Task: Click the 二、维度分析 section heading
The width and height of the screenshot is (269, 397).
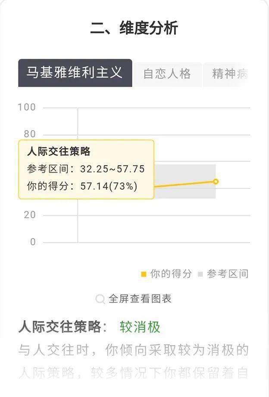Action: coord(134,28)
